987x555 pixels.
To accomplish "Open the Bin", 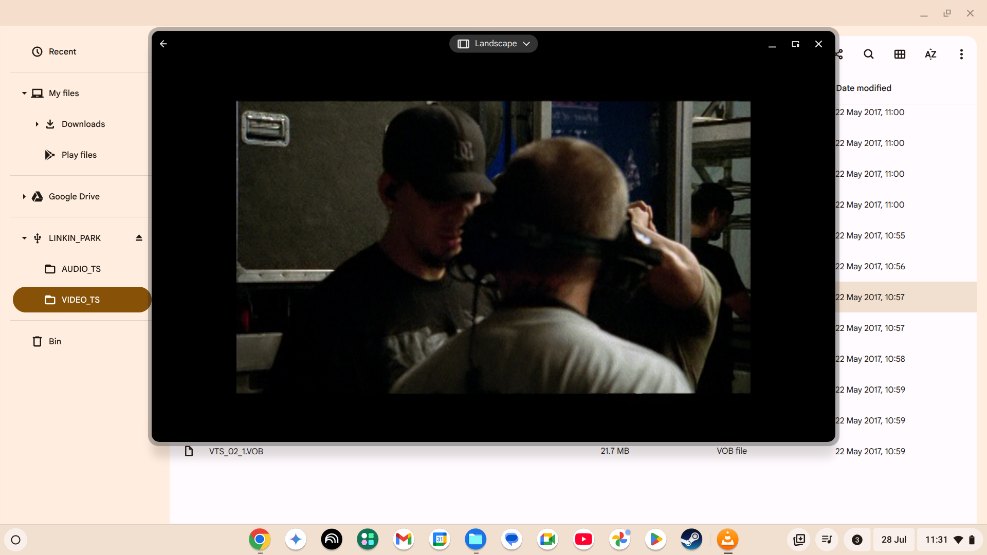I will click(55, 341).
